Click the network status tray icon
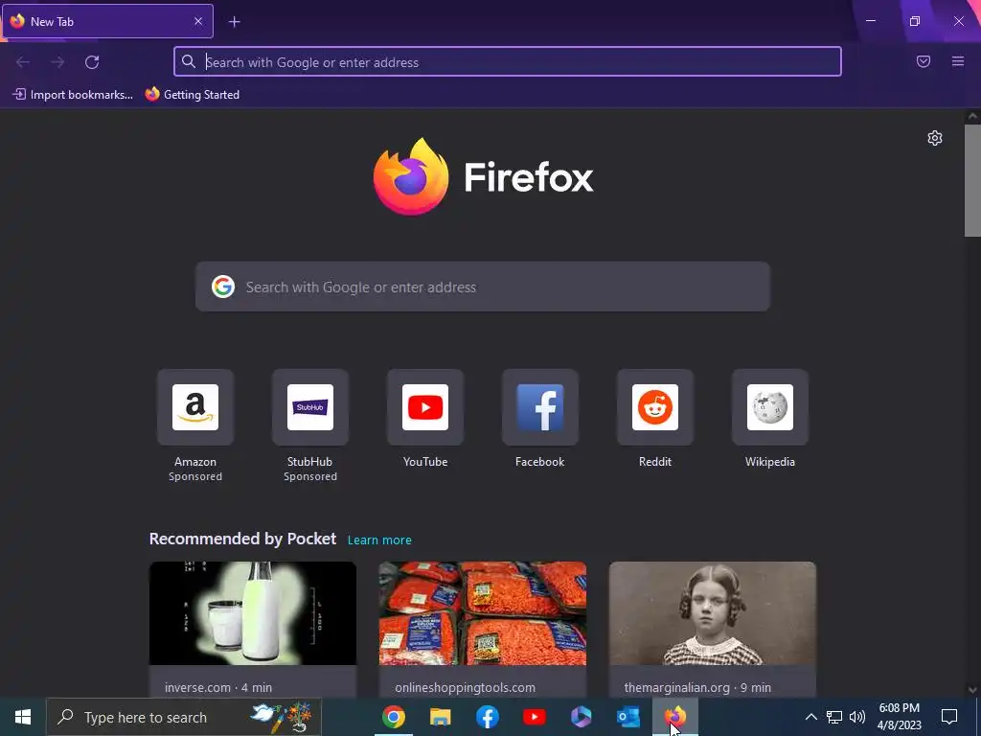This screenshot has height=736, width=981. 834,717
